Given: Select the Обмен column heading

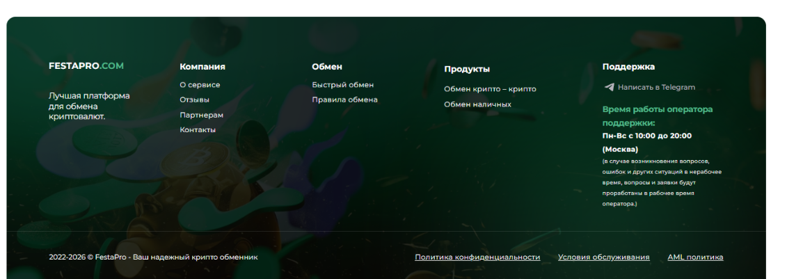Looking at the screenshot, I should tap(327, 67).
